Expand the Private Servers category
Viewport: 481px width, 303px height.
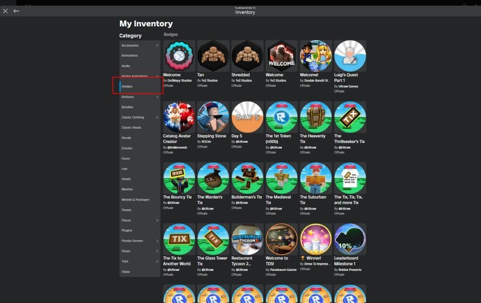(139, 241)
